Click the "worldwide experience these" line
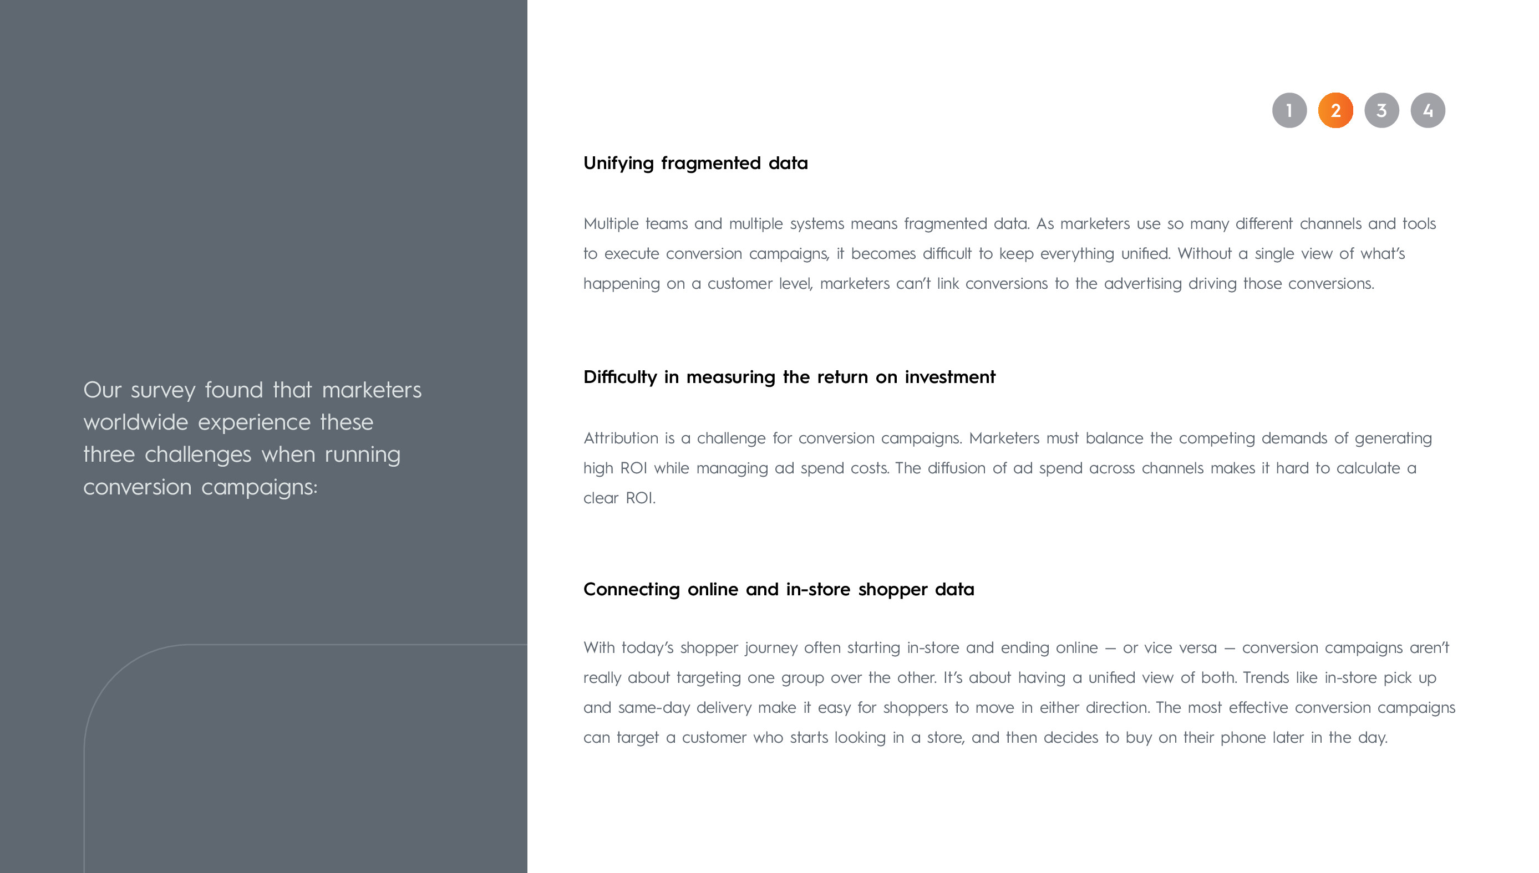Screen dimensions: 1539x873 click(228, 422)
